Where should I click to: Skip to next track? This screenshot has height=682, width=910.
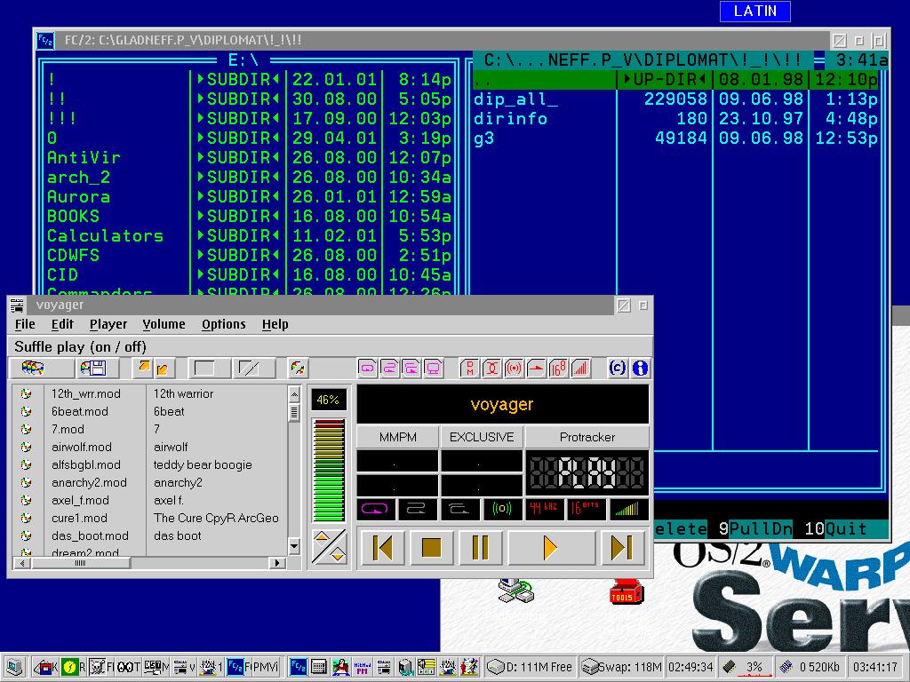tap(621, 547)
